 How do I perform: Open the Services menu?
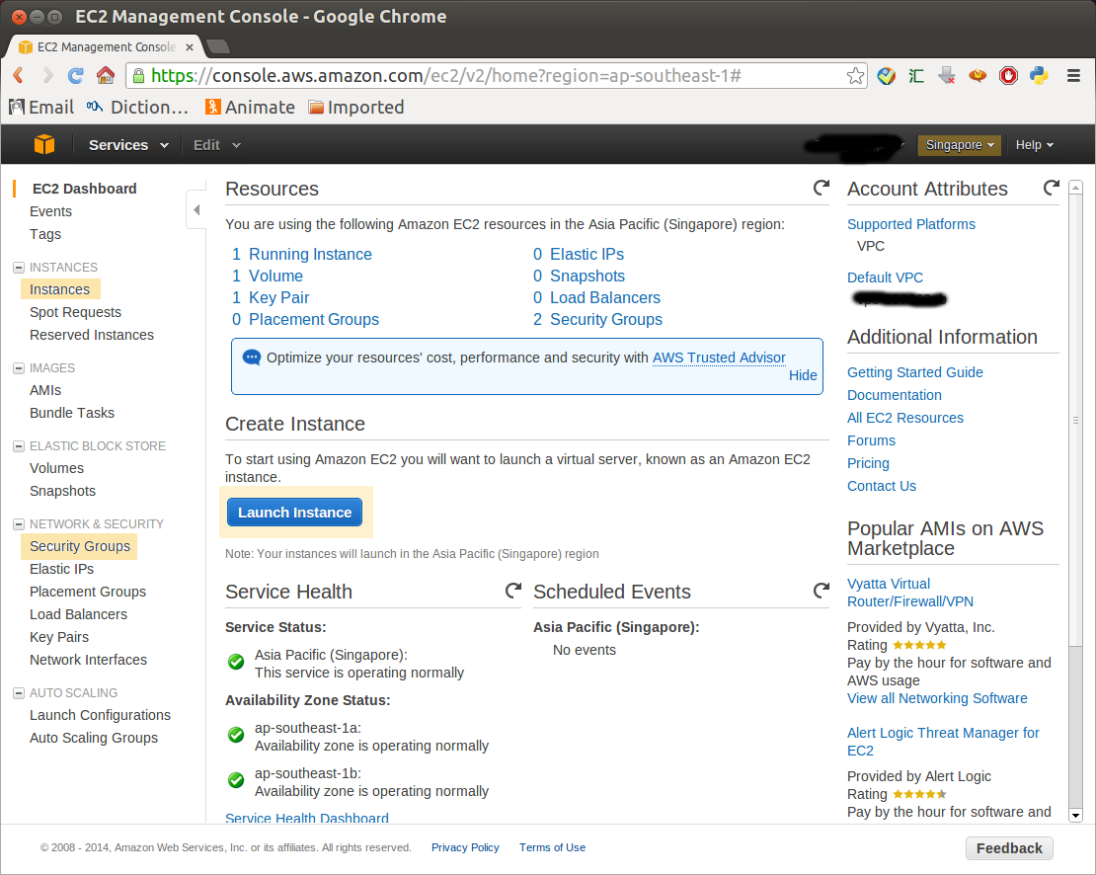(x=128, y=145)
